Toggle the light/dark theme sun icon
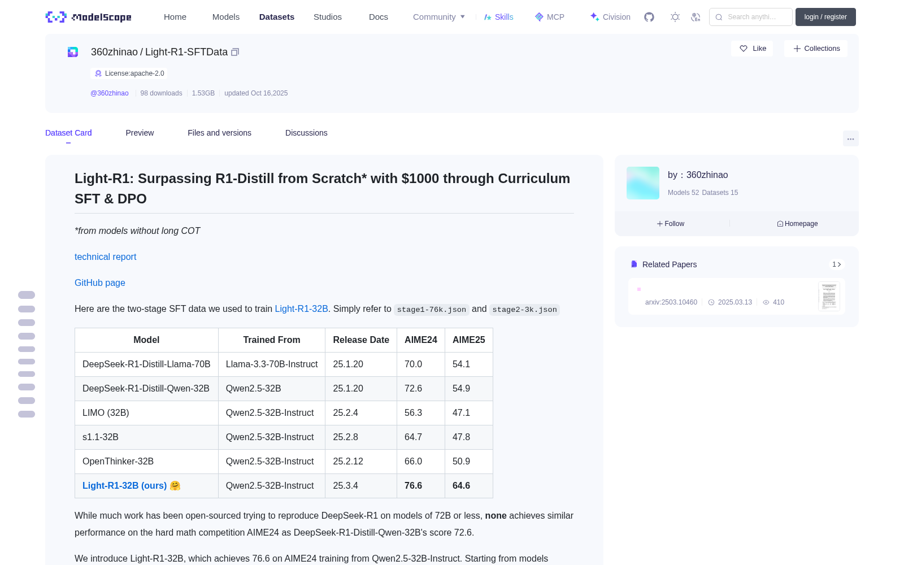The image size is (904, 565). pos(675,17)
